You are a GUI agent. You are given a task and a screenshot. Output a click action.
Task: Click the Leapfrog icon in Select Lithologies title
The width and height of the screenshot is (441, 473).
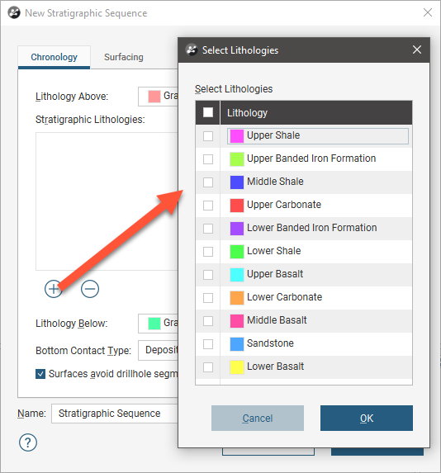click(192, 50)
